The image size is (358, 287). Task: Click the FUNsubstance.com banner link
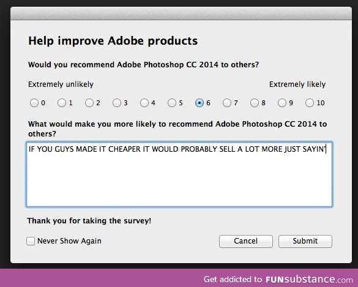[278, 279]
